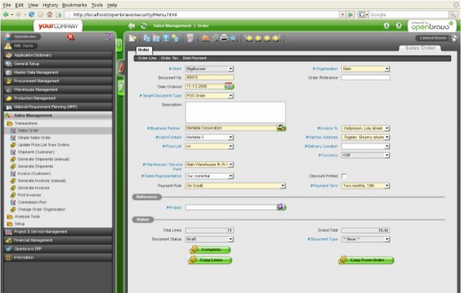This screenshot has width=461, height=293.
Task: Switch to the Order Tax tab
Action: (170, 58)
